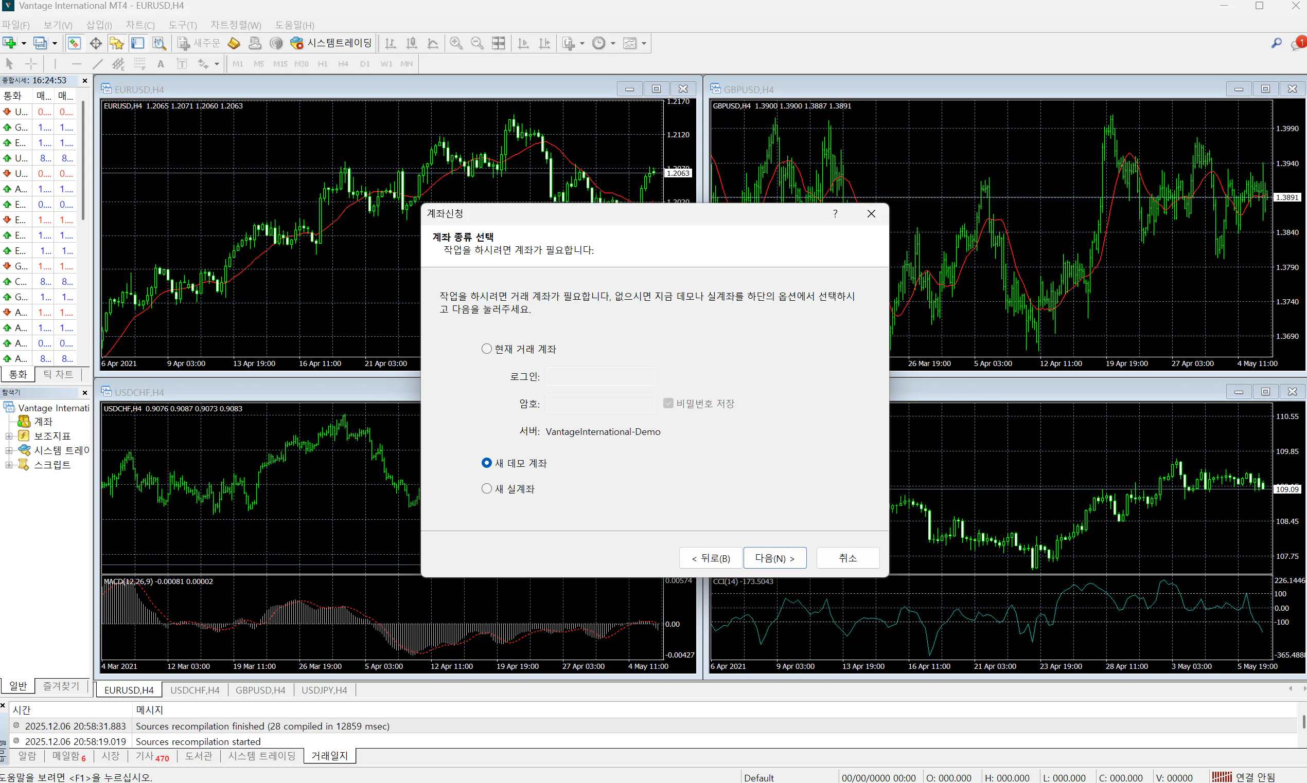Select the 현재 거래 계좌 radio option
This screenshot has height=783, width=1307.
coord(486,349)
